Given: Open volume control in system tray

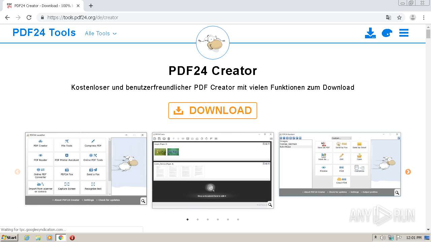Looking at the screenshot, I should [383, 238].
